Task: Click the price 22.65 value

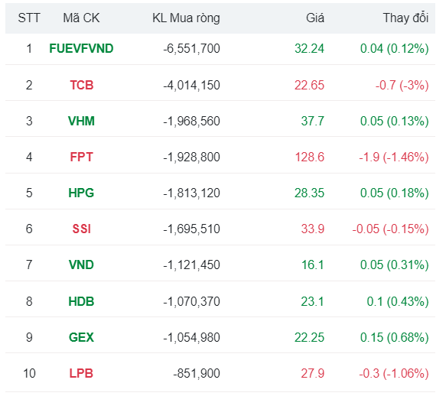Action: pos(310,85)
